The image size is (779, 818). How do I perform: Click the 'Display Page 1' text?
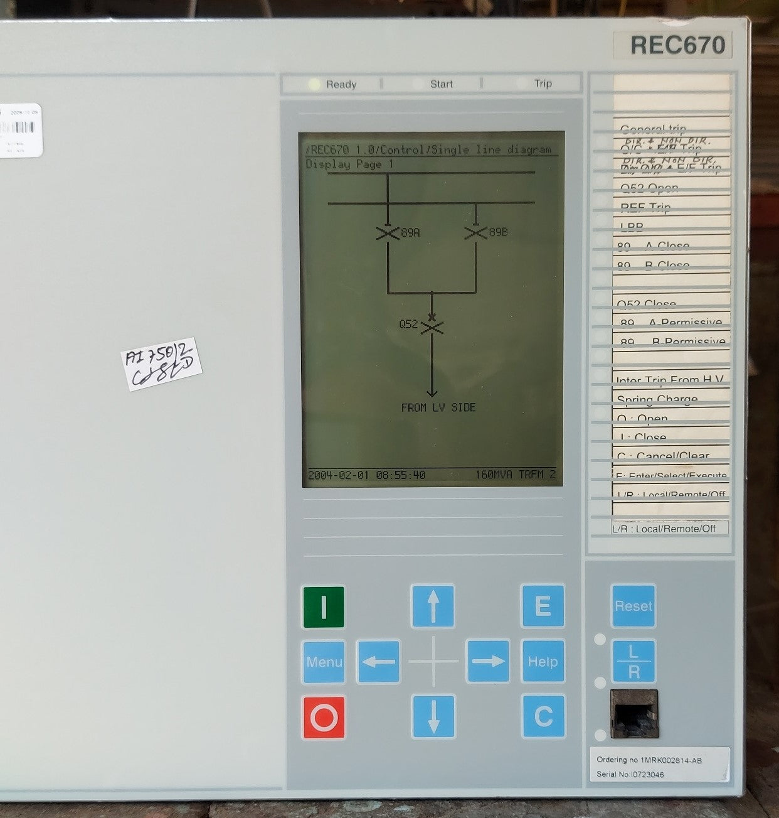[x=349, y=164]
